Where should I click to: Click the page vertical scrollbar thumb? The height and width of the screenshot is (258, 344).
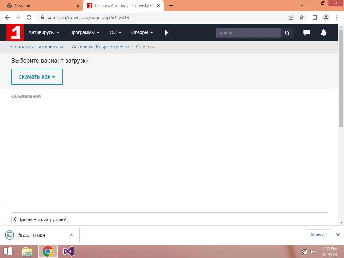click(x=341, y=78)
